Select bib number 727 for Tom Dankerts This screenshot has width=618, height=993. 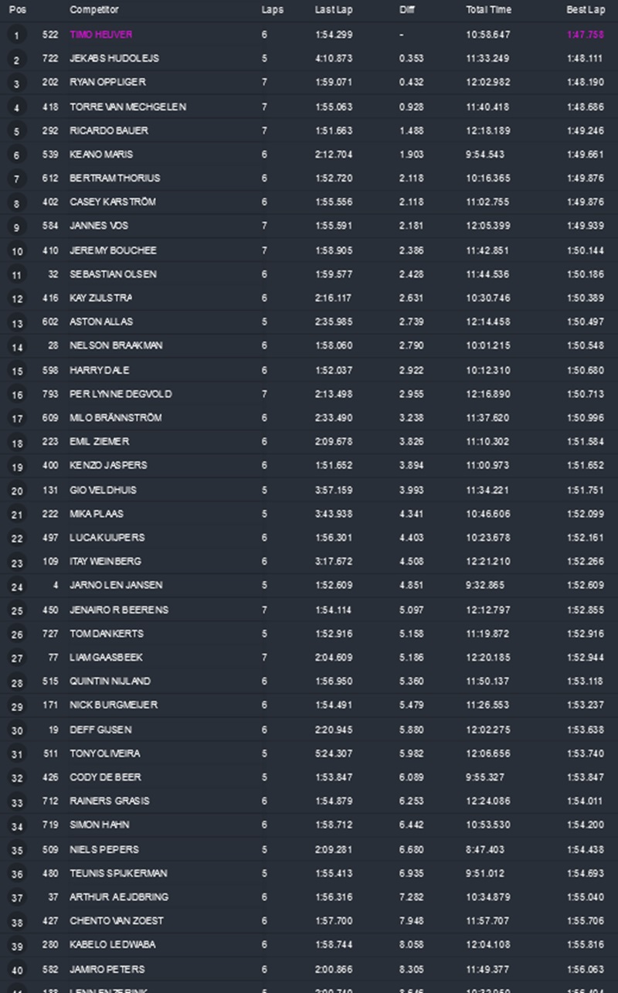click(50, 634)
